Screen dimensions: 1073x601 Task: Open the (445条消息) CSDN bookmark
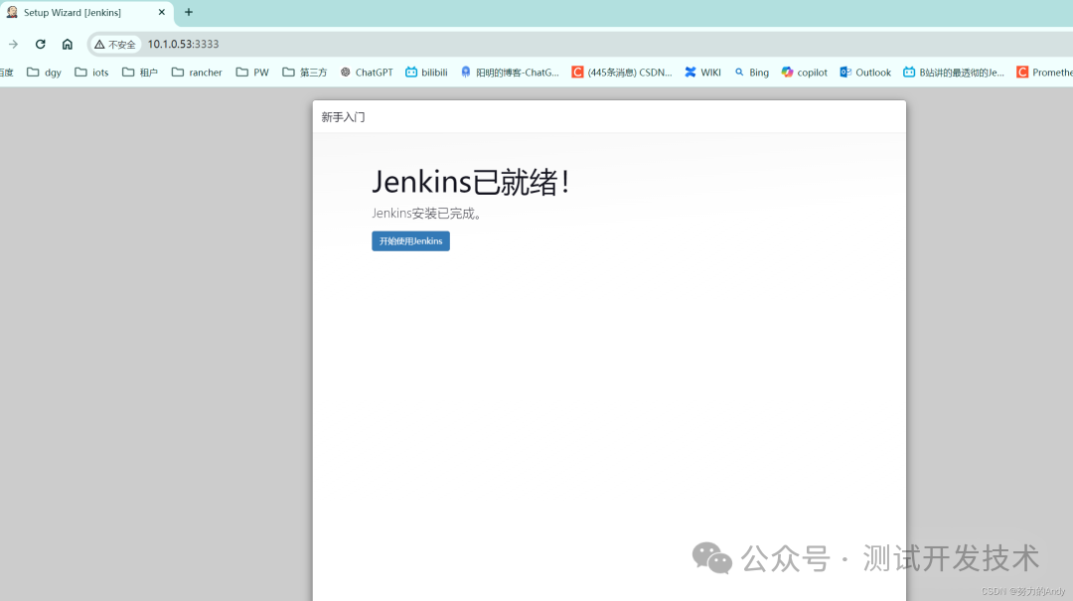pos(622,72)
